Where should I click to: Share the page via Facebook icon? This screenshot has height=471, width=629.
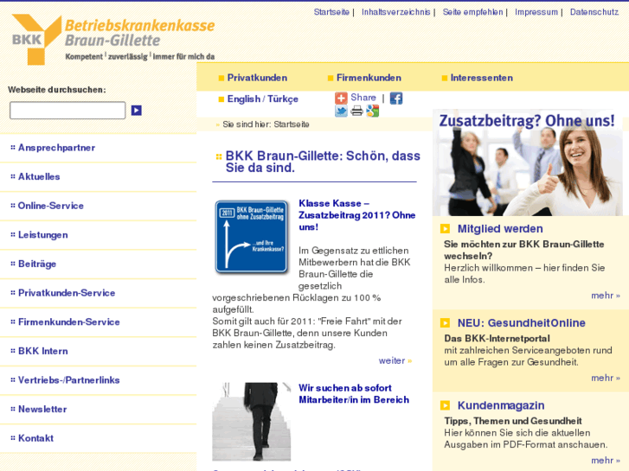coord(396,99)
